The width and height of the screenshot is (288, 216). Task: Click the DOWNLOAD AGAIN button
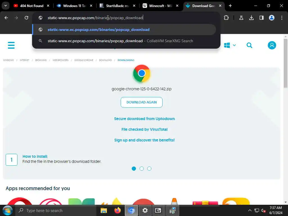(142, 102)
